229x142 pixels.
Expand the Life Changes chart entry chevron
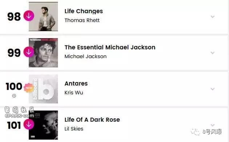tap(213, 16)
